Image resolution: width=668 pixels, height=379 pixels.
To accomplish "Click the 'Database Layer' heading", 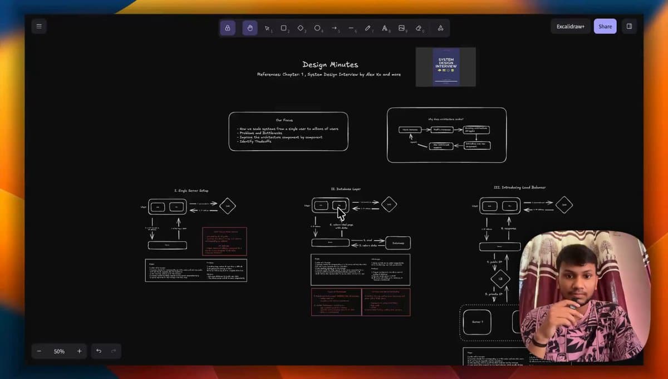I will click(345, 189).
